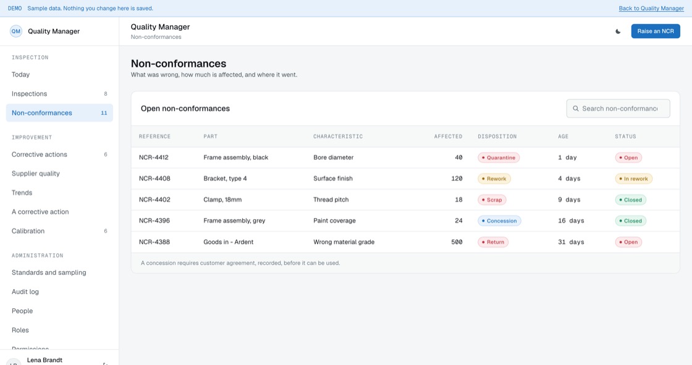This screenshot has height=365, width=692.
Task: Click the affected quantity 120
Action: [x=457, y=178]
